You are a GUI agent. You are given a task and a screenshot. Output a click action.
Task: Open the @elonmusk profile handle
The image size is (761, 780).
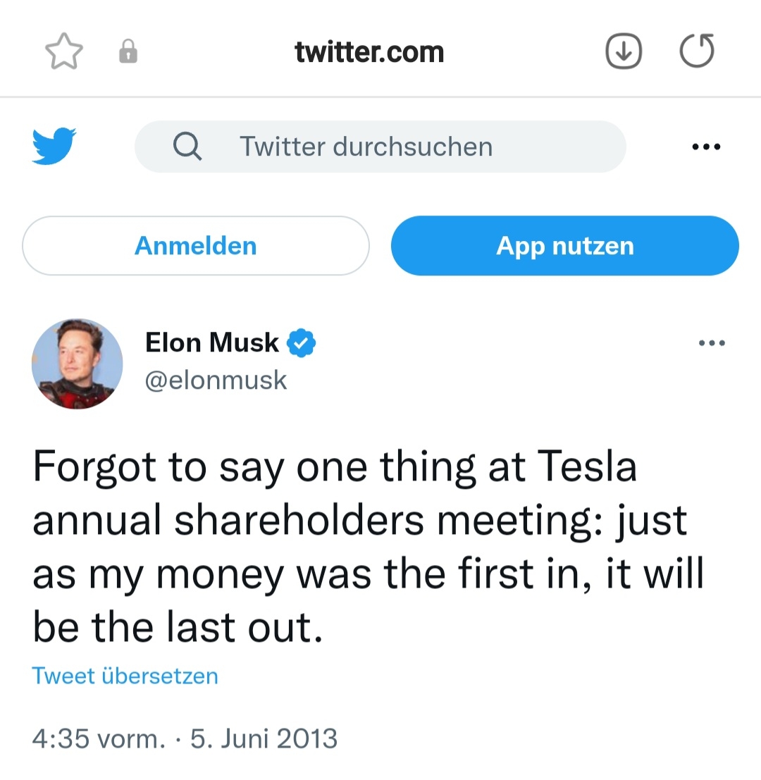tap(216, 380)
